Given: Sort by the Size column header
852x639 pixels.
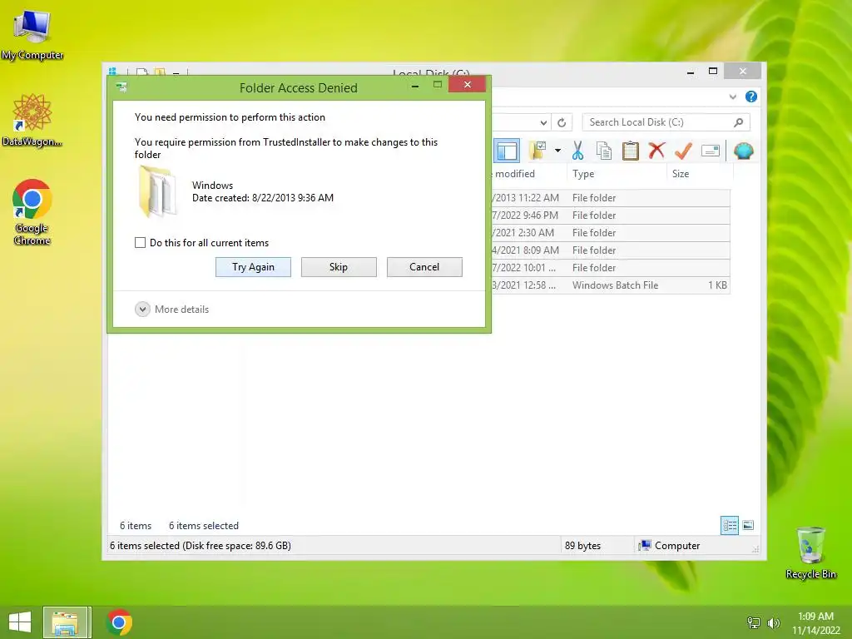Looking at the screenshot, I should point(700,174).
